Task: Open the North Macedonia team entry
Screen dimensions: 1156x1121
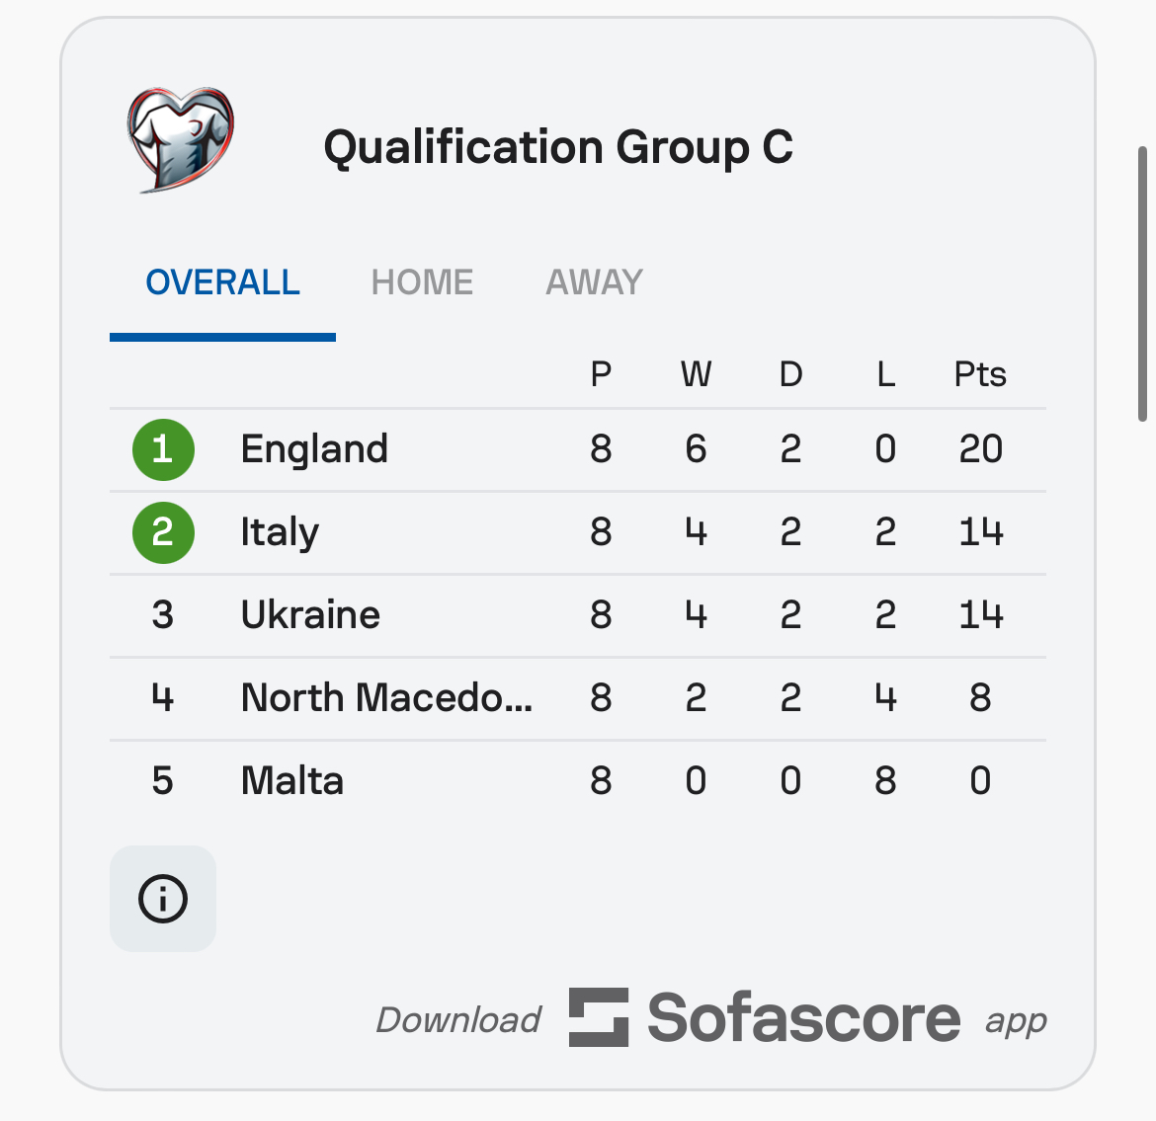Action: tap(386, 698)
